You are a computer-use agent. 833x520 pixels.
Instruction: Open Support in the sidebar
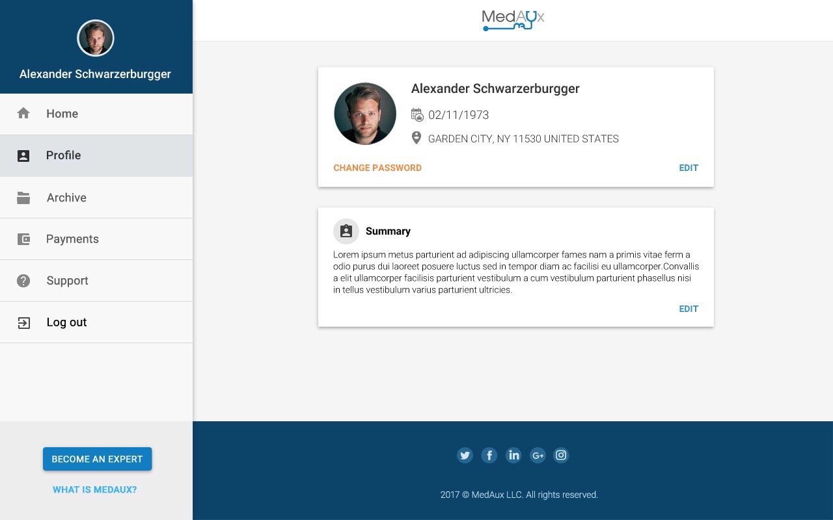tap(96, 281)
